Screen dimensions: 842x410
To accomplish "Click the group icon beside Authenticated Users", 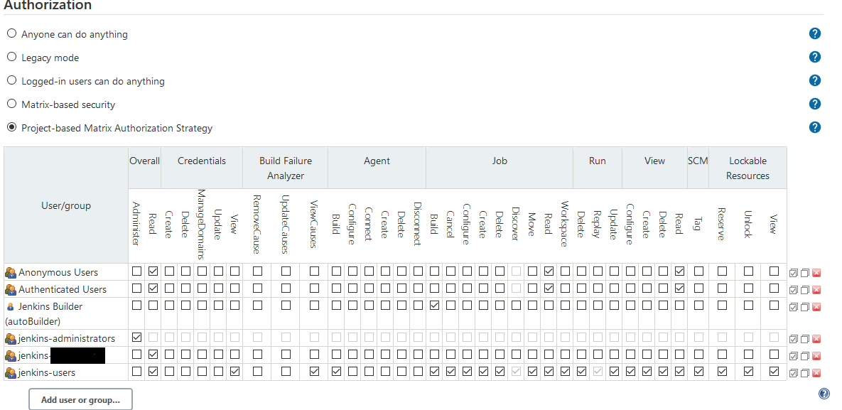I will tap(11, 290).
